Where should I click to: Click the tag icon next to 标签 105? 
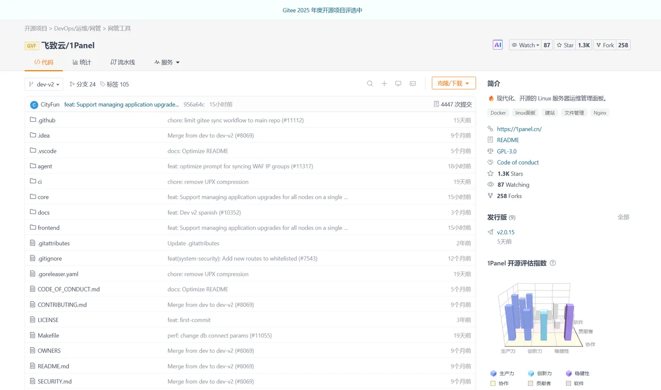[102, 84]
